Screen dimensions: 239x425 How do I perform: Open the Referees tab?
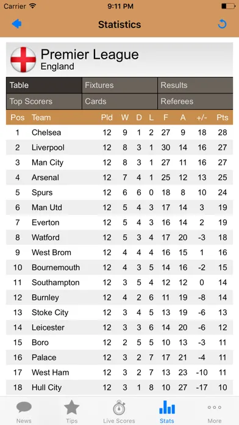pos(195,101)
